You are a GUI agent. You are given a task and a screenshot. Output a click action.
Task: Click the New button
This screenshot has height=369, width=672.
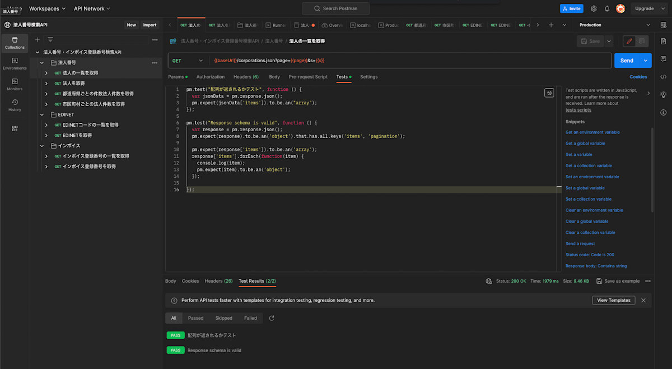[x=131, y=25]
